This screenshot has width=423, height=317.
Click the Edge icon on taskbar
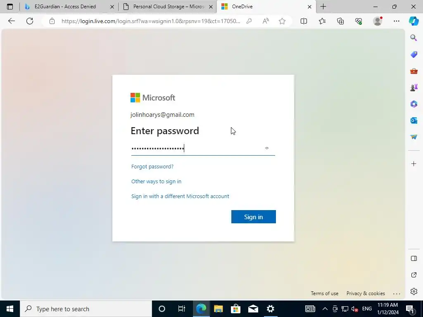[x=201, y=309]
